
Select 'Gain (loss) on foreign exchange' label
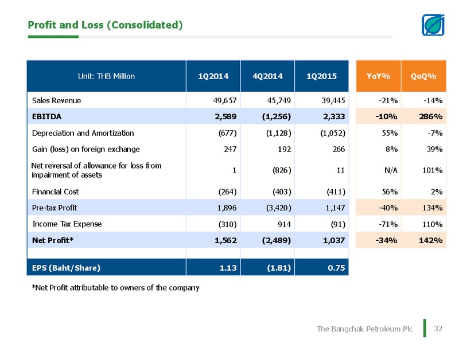click(x=85, y=149)
